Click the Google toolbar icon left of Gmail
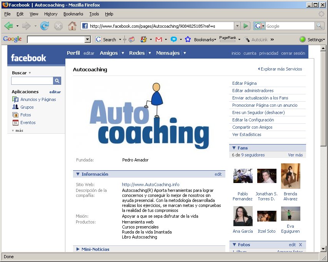 144,39
